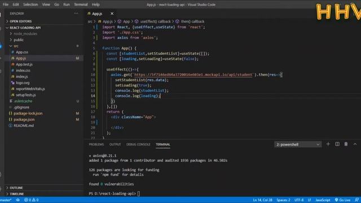Open the Edit menu
This screenshot has height=203, width=361.
(x=16, y=5)
